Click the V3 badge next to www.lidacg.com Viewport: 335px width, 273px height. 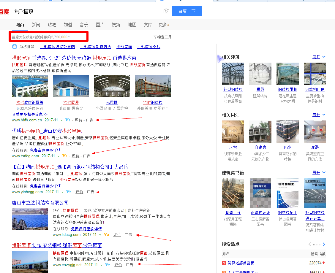[106, 235]
